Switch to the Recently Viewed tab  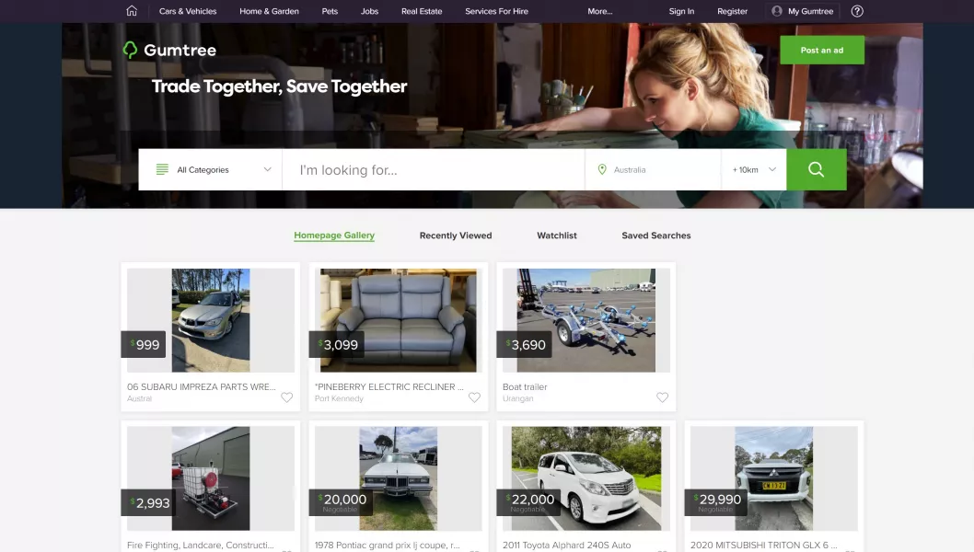click(x=456, y=236)
